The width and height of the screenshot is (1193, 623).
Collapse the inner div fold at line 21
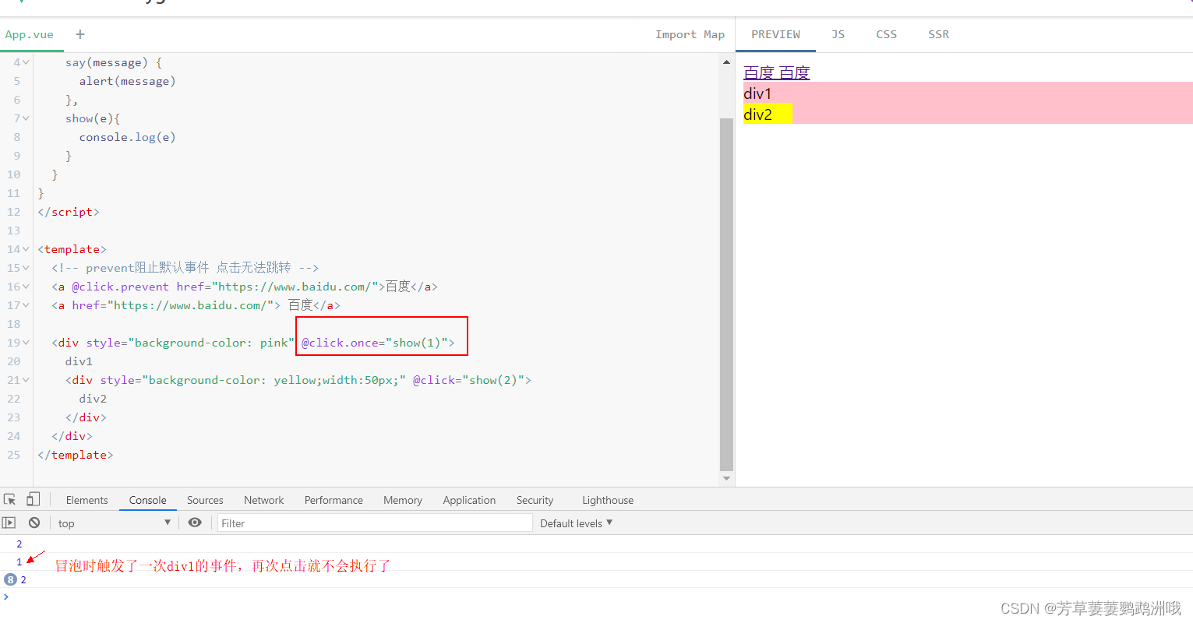pos(26,380)
